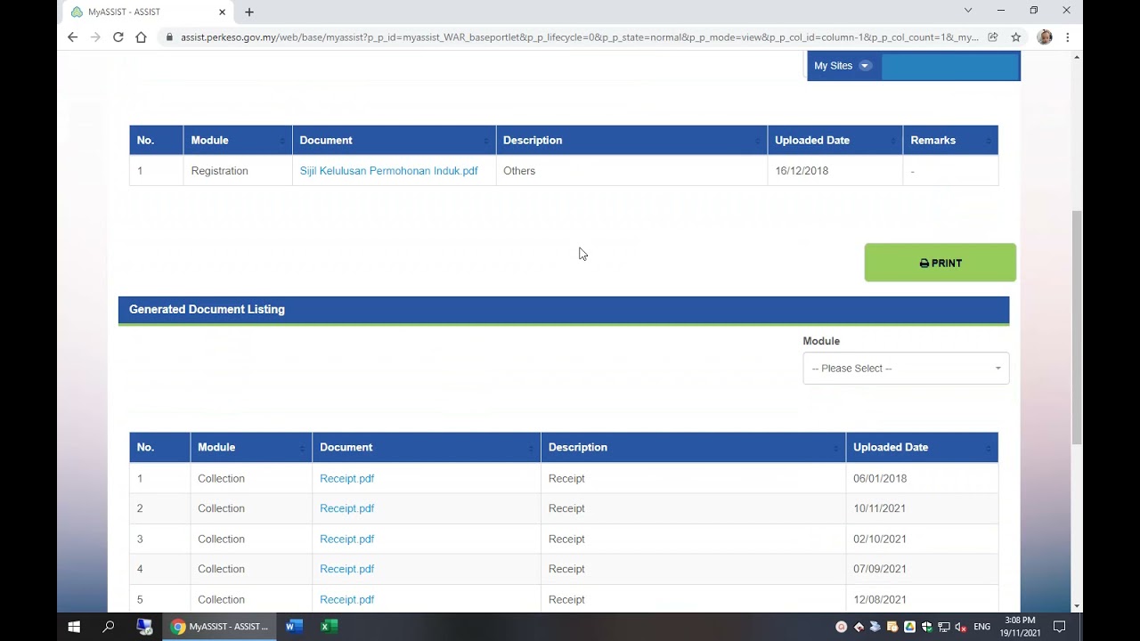This screenshot has width=1140, height=641.
Task: Open Receipt.pdf dated 07/09/2021
Action: [346, 570]
